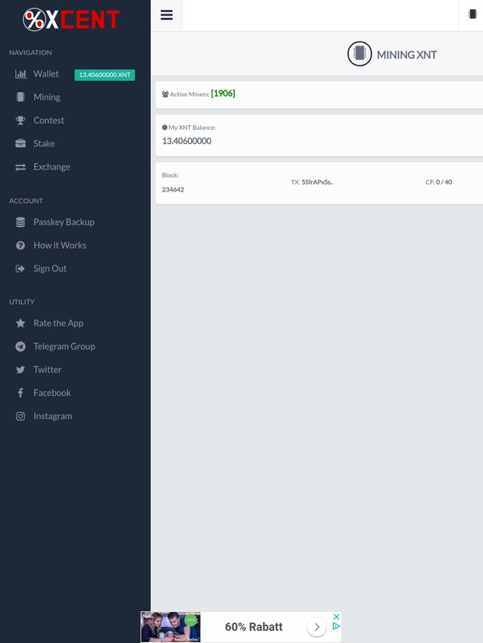Click the Sign Out arrow icon
483x643 pixels.
click(20, 268)
